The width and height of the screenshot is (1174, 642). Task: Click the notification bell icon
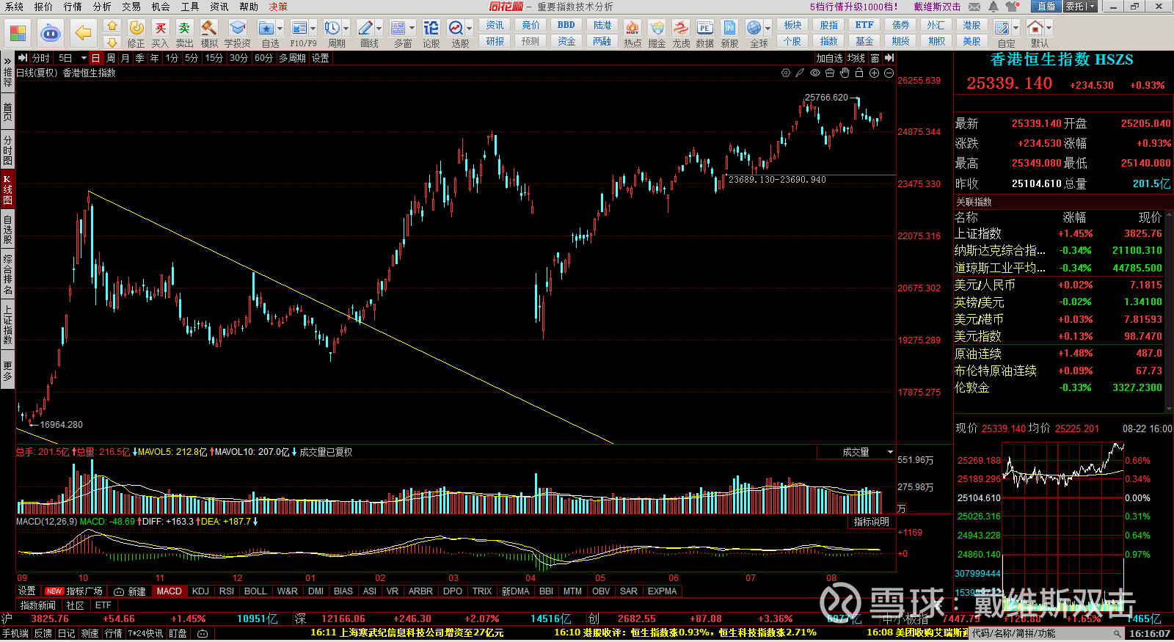[993, 7]
